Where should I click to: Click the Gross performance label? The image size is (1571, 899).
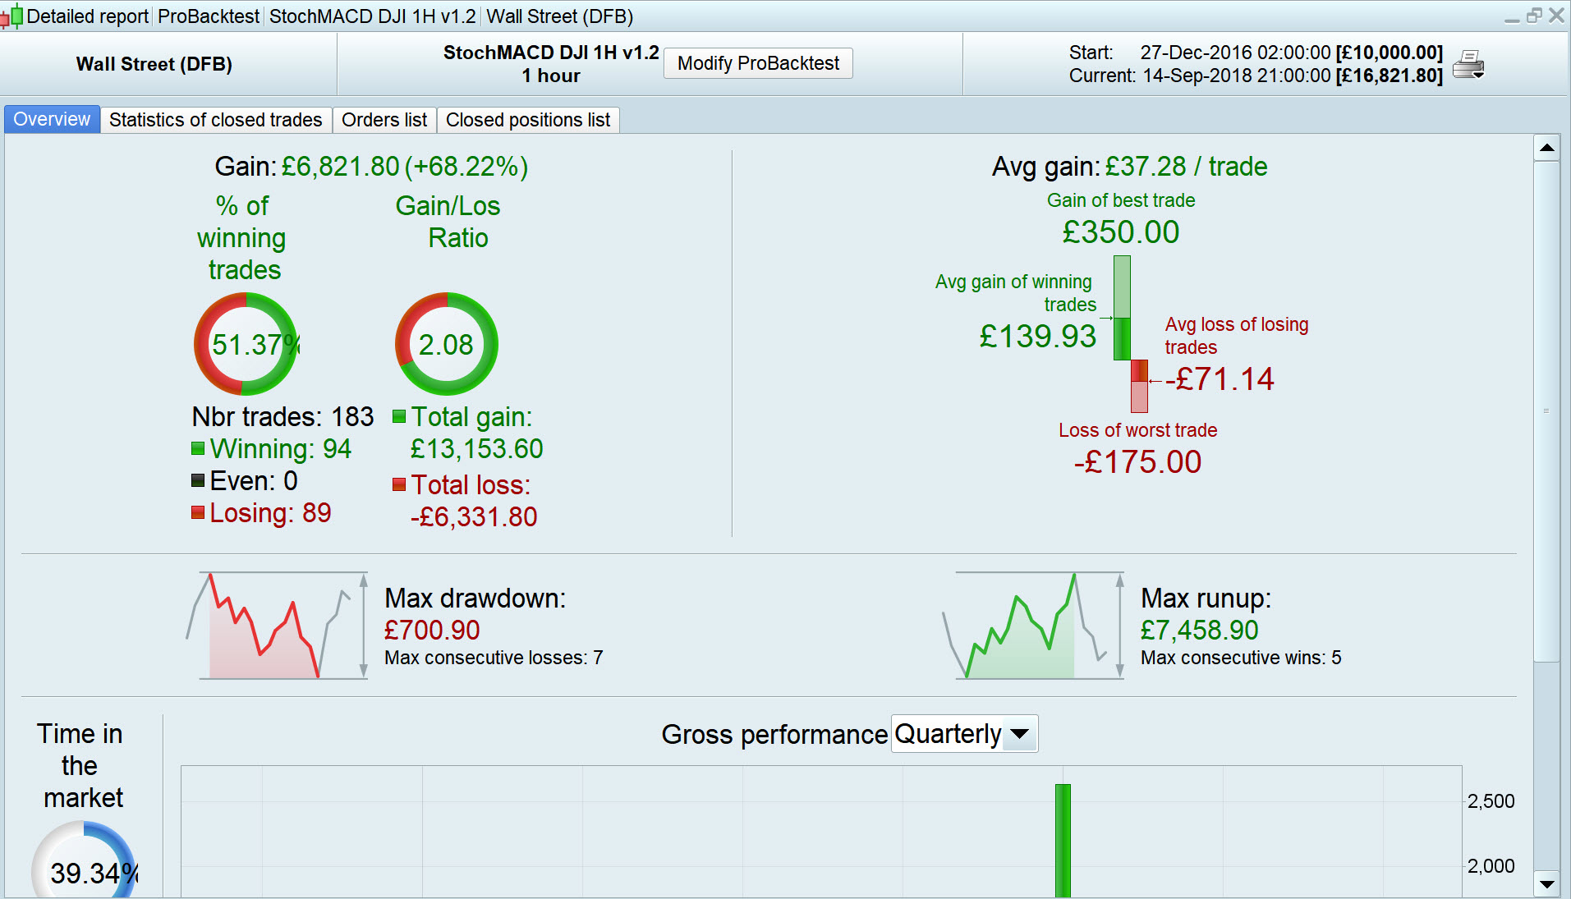click(774, 735)
